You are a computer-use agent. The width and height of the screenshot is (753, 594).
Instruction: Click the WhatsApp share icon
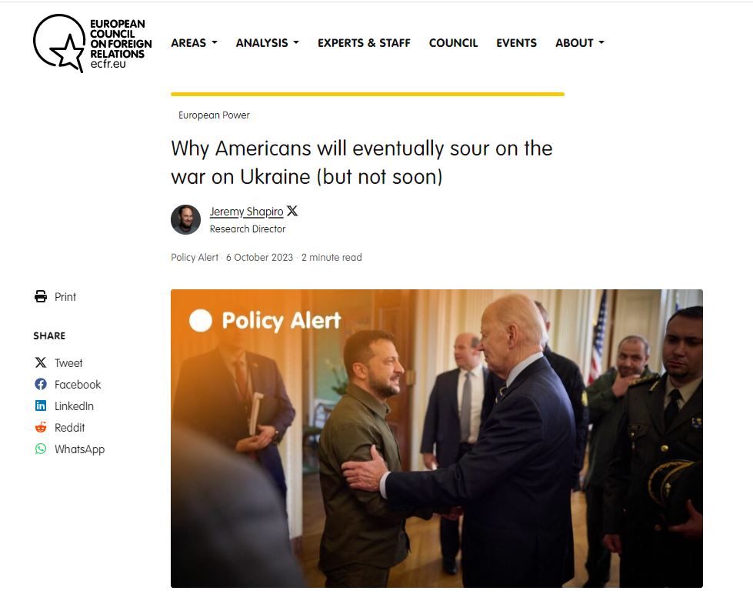(x=41, y=449)
